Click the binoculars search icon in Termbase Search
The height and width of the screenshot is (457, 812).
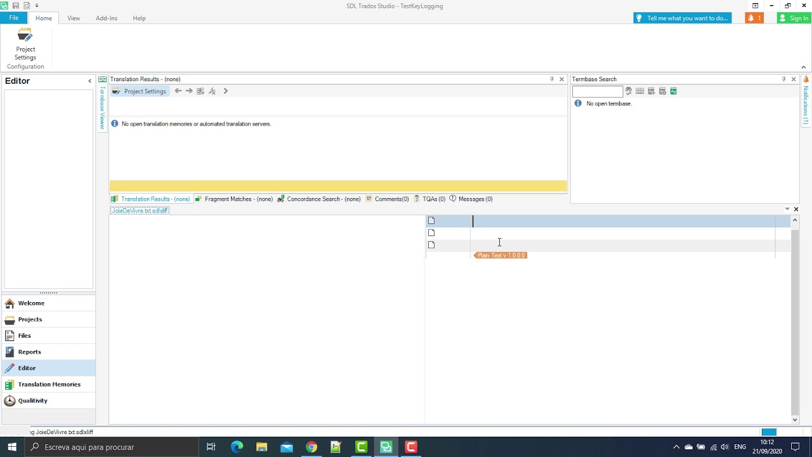point(629,91)
